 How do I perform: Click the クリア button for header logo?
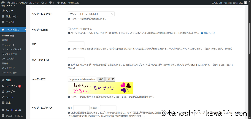click(110, 79)
